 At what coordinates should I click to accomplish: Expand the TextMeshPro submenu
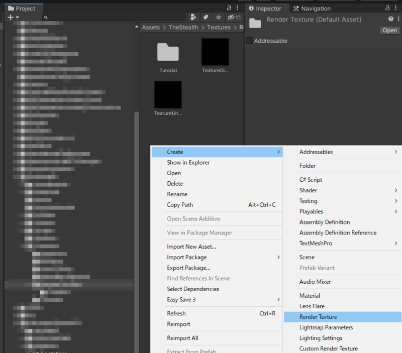(343, 244)
